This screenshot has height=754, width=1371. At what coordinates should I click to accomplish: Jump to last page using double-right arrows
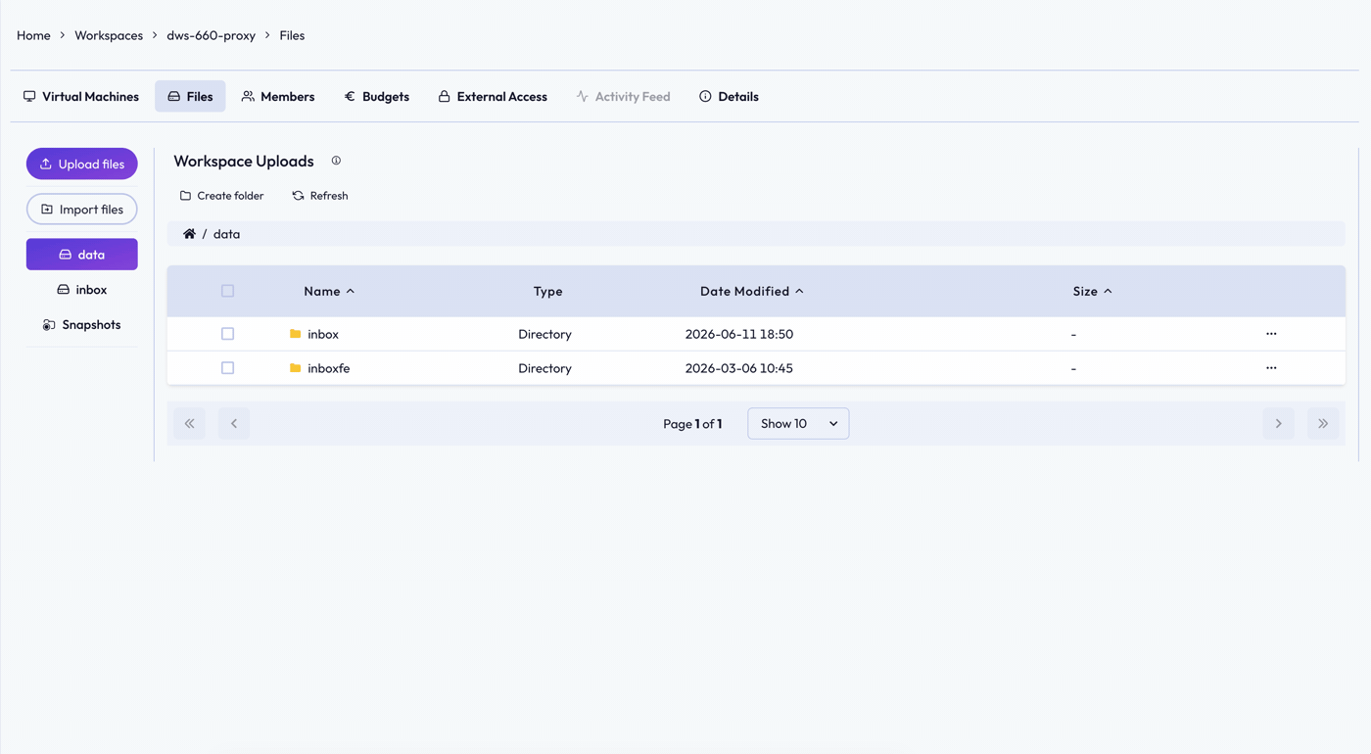[1323, 424]
